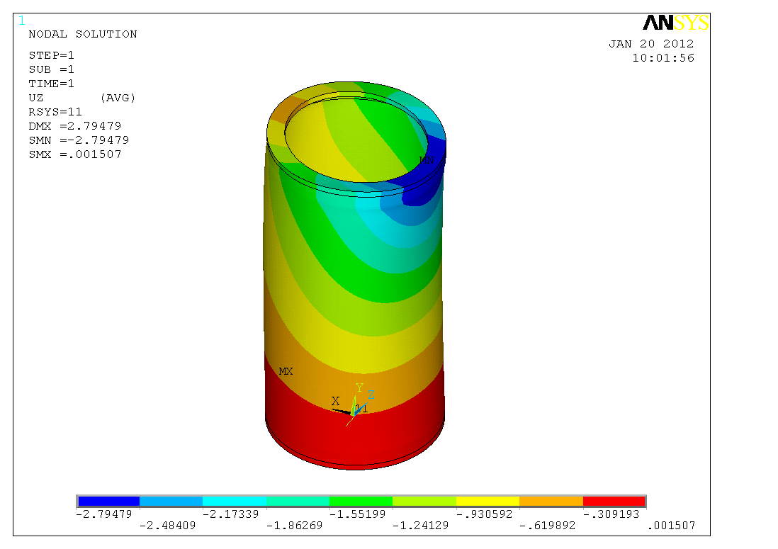Screen dimensions: 778x549
Task: Click the red base region of the cylinder
Action: [x=354, y=439]
